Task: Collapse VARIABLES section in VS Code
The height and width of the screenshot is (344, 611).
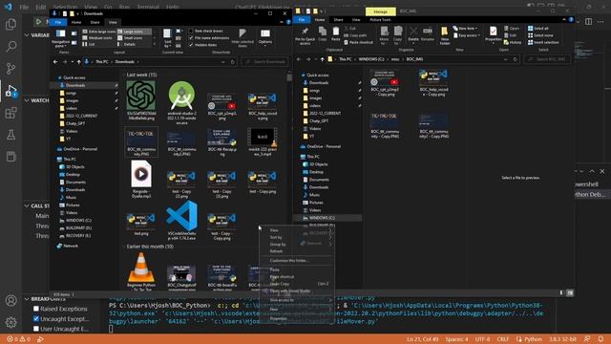Action: 27,35
